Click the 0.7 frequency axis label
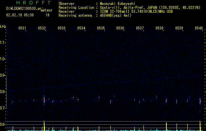The image size is (206, 131). (3, 108)
